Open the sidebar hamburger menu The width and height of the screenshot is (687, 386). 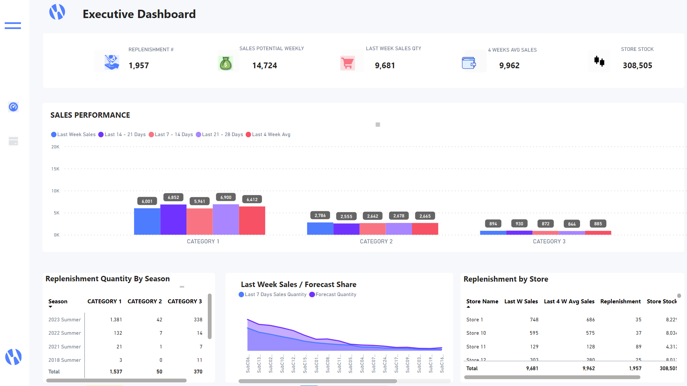tap(13, 26)
